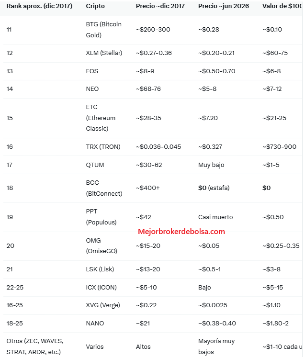Click the XLM (Stellar) row name
This screenshot has width=305, height=357.
(x=104, y=53)
